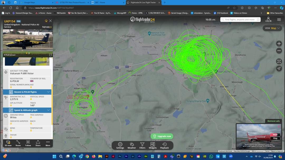Open the aircraft photo external link icon
The image size is (285, 160).
[50, 55]
